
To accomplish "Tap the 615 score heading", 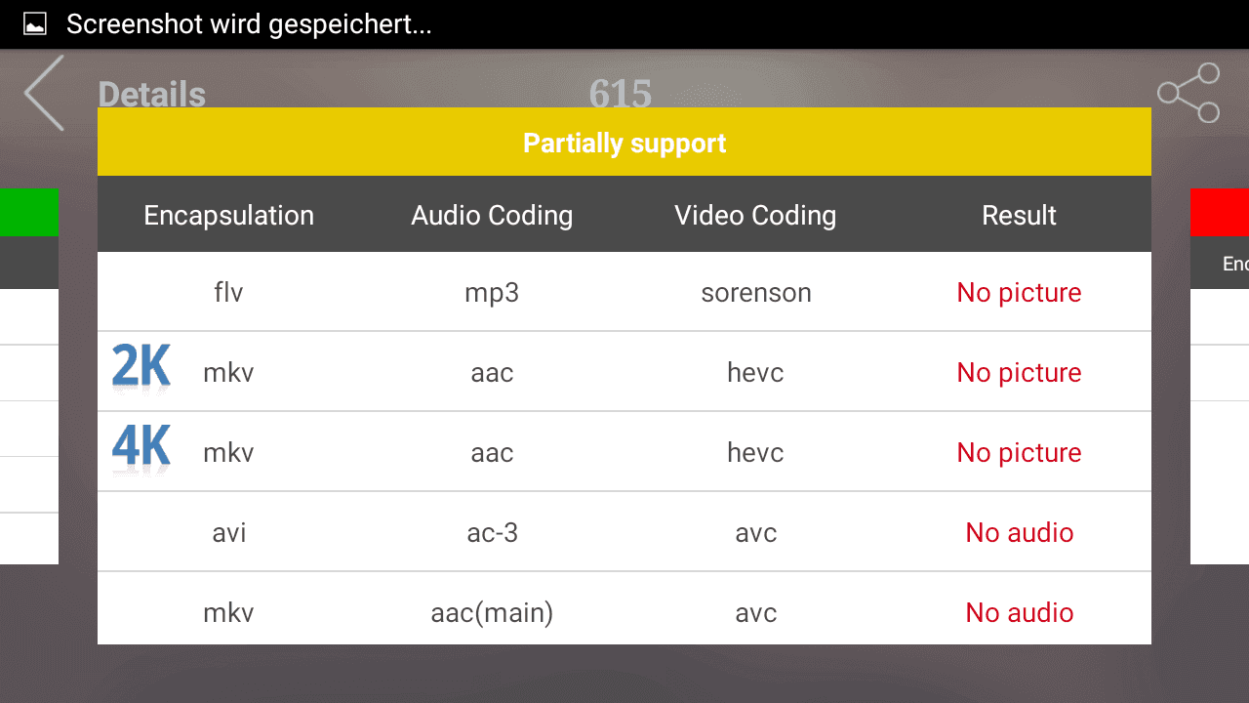I will (621, 93).
